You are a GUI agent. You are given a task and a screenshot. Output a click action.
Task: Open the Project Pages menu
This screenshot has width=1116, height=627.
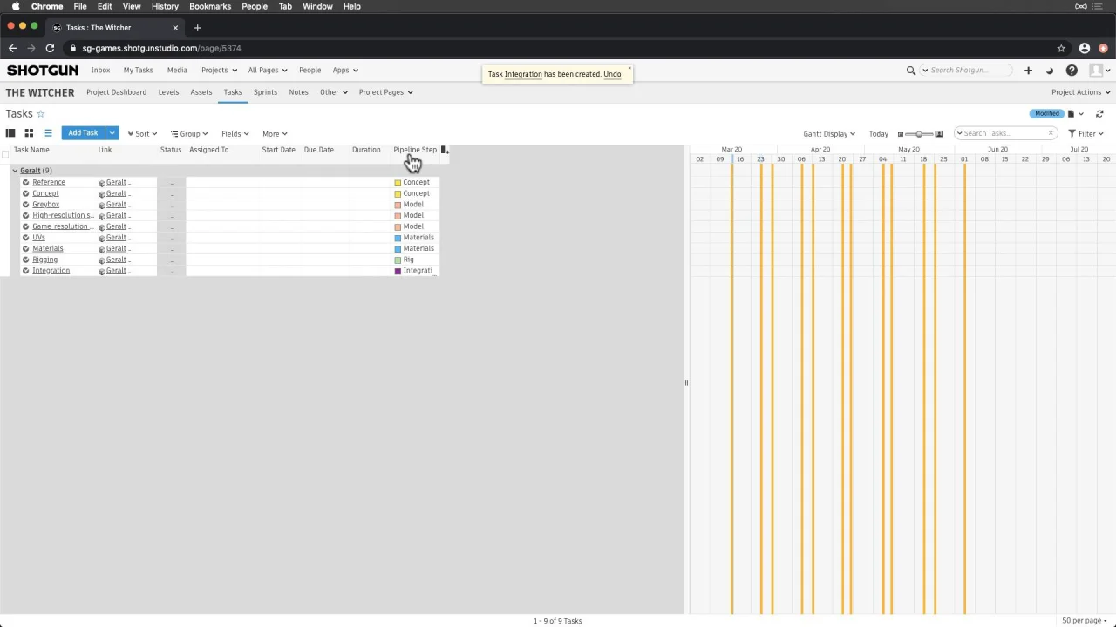pyautogui.click(x=385, y=92)
